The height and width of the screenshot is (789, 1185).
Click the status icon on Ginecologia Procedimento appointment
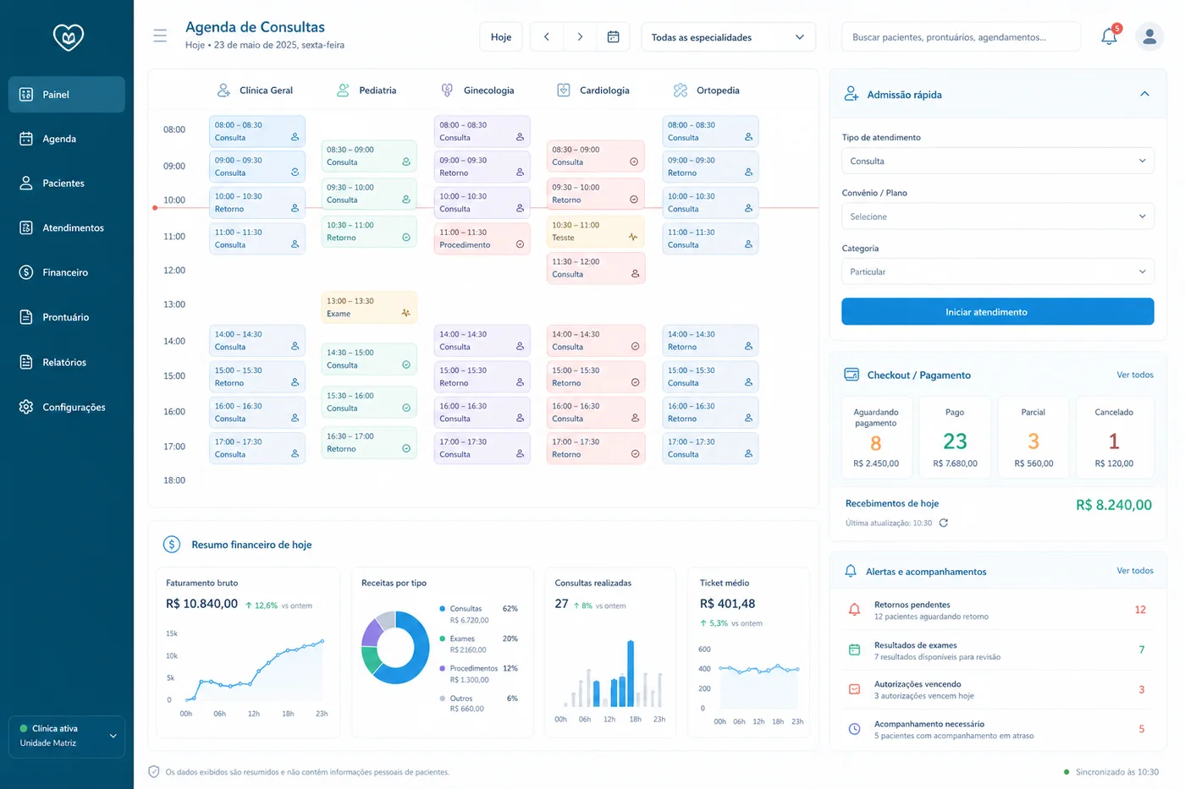[x=520, y=244]
